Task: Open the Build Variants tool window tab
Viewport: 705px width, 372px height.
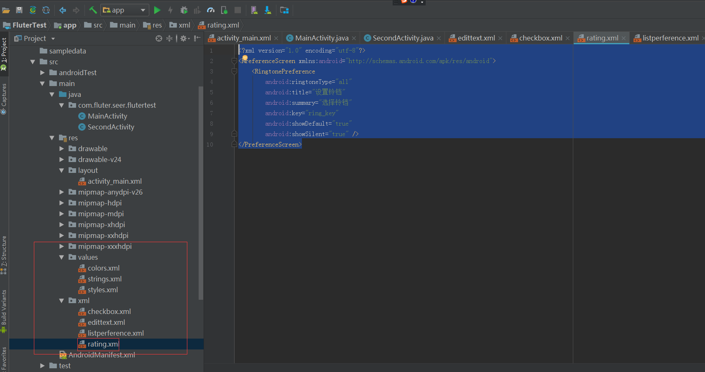Action: pos(4,311)
